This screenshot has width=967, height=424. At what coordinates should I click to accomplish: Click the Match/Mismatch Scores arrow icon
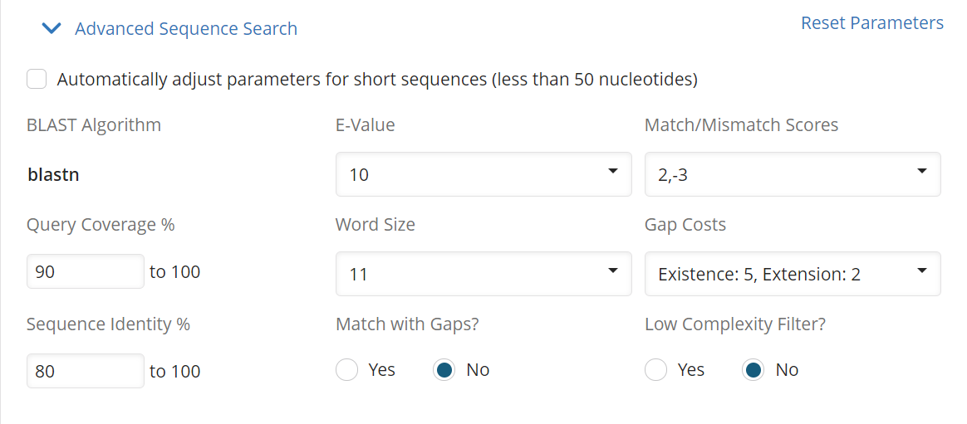click(x=921, y=171)
